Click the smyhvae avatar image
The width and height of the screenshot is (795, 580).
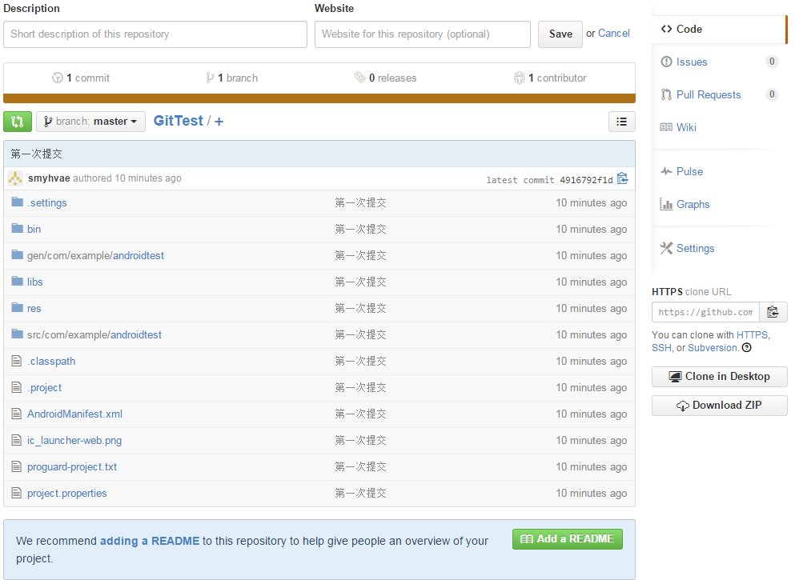coord(15,178)
